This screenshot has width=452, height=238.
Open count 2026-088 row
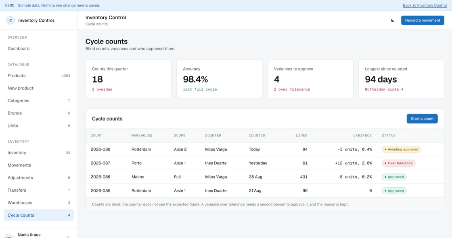(x=265, y=149)
